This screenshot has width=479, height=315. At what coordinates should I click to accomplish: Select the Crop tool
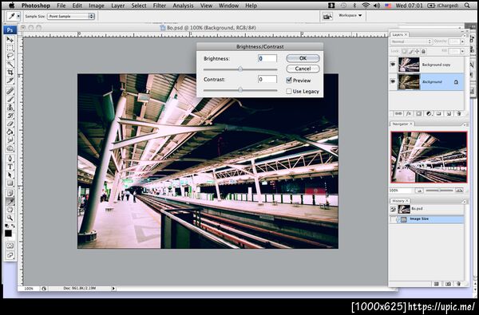[x=10, y=73]
